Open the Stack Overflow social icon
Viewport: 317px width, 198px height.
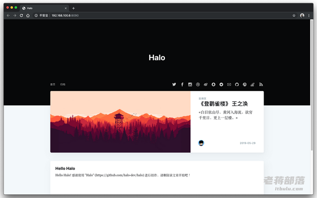coord(253,84)
